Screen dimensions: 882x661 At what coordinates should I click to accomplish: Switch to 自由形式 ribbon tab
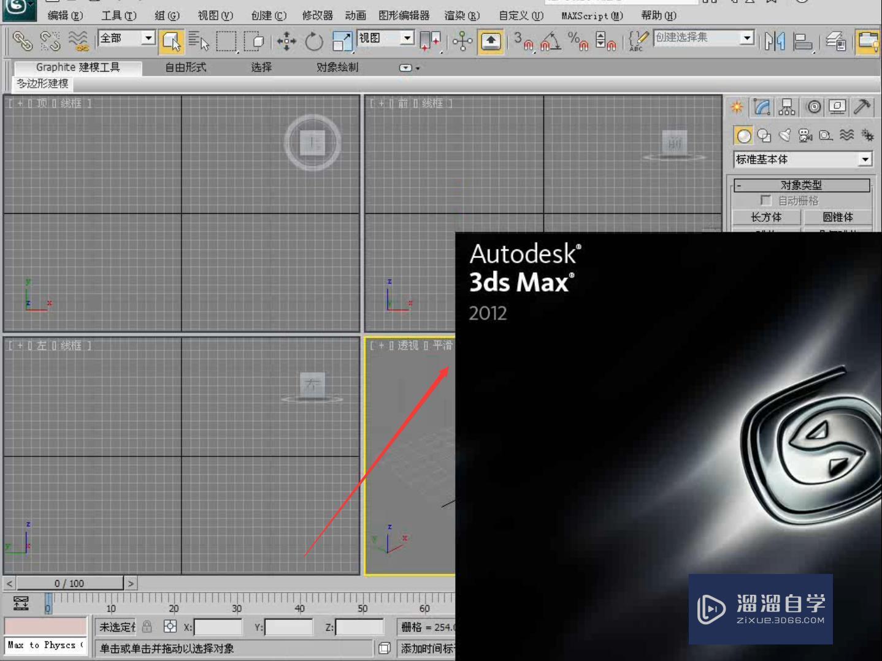(186, 67)
